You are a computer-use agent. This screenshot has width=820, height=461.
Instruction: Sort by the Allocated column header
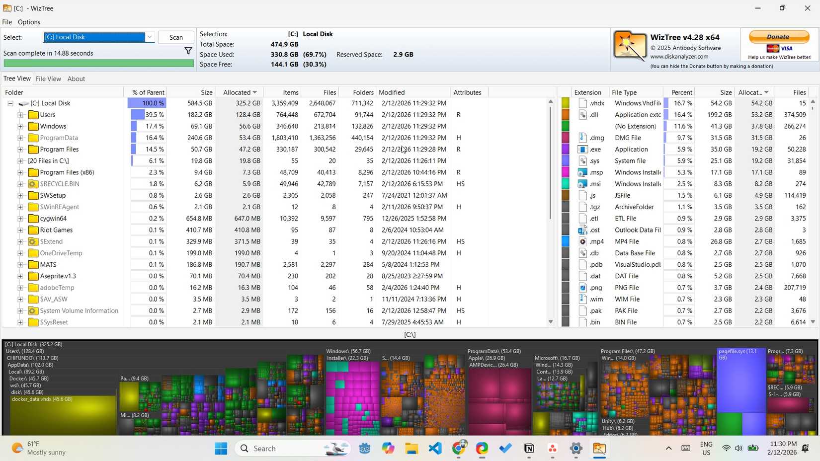240,92
